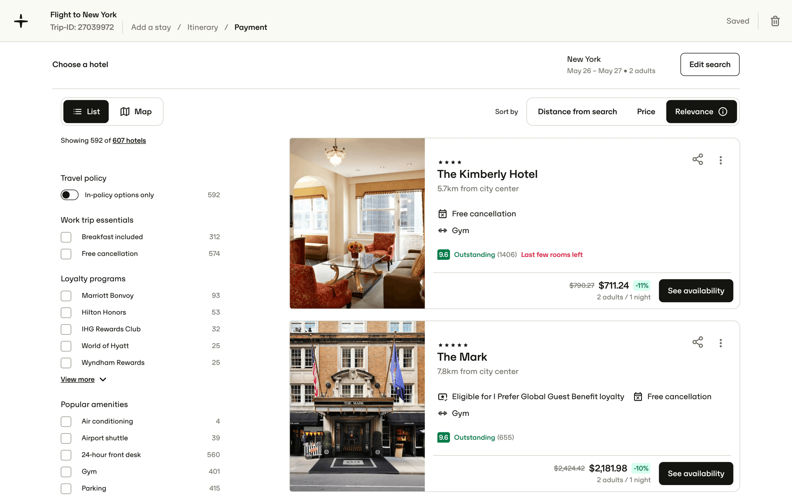Check Gym amenity filter
The image size is (792, 495).
tap(66, 472)
